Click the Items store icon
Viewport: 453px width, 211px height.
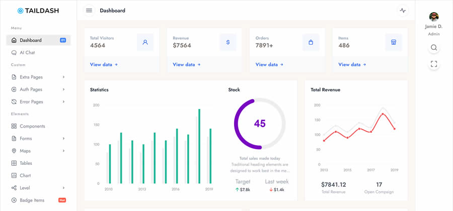pos(394,42)
